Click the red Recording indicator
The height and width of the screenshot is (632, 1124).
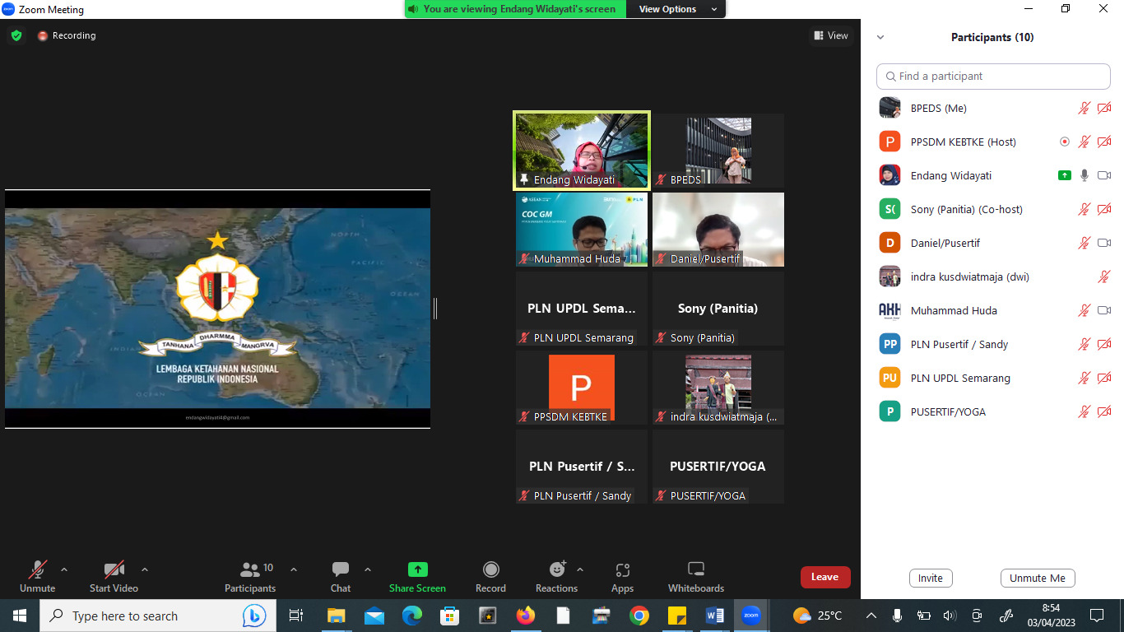pos(67,35)
